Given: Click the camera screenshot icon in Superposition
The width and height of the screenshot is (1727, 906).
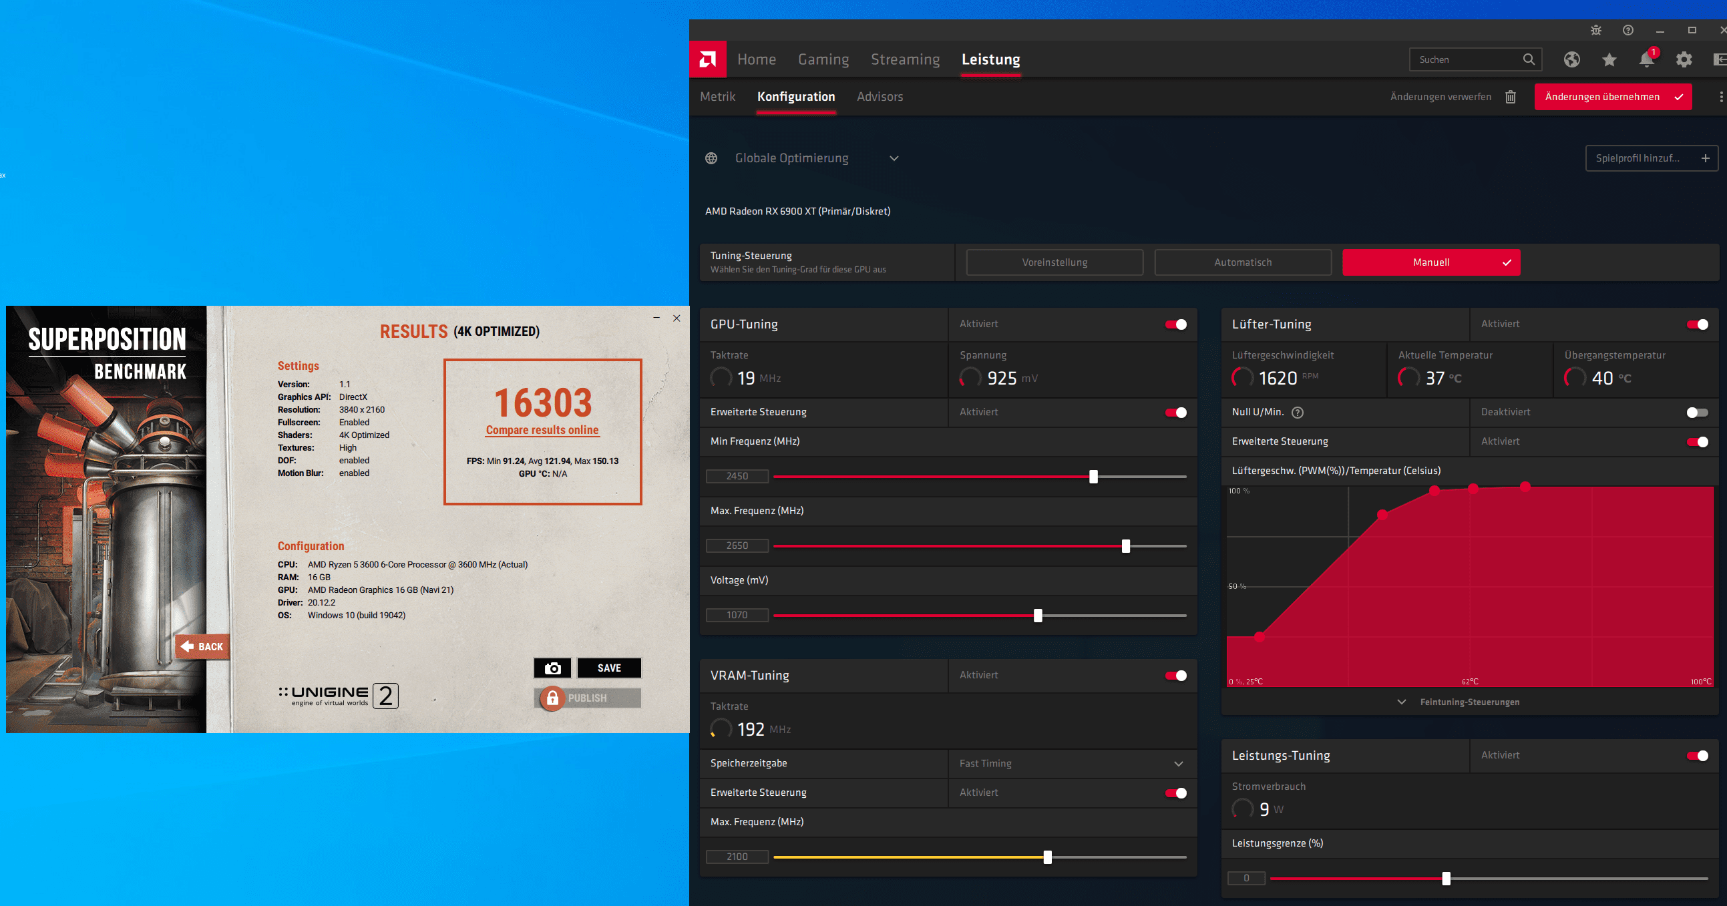Looking at the screenshot, I should (x=552, y=668).
